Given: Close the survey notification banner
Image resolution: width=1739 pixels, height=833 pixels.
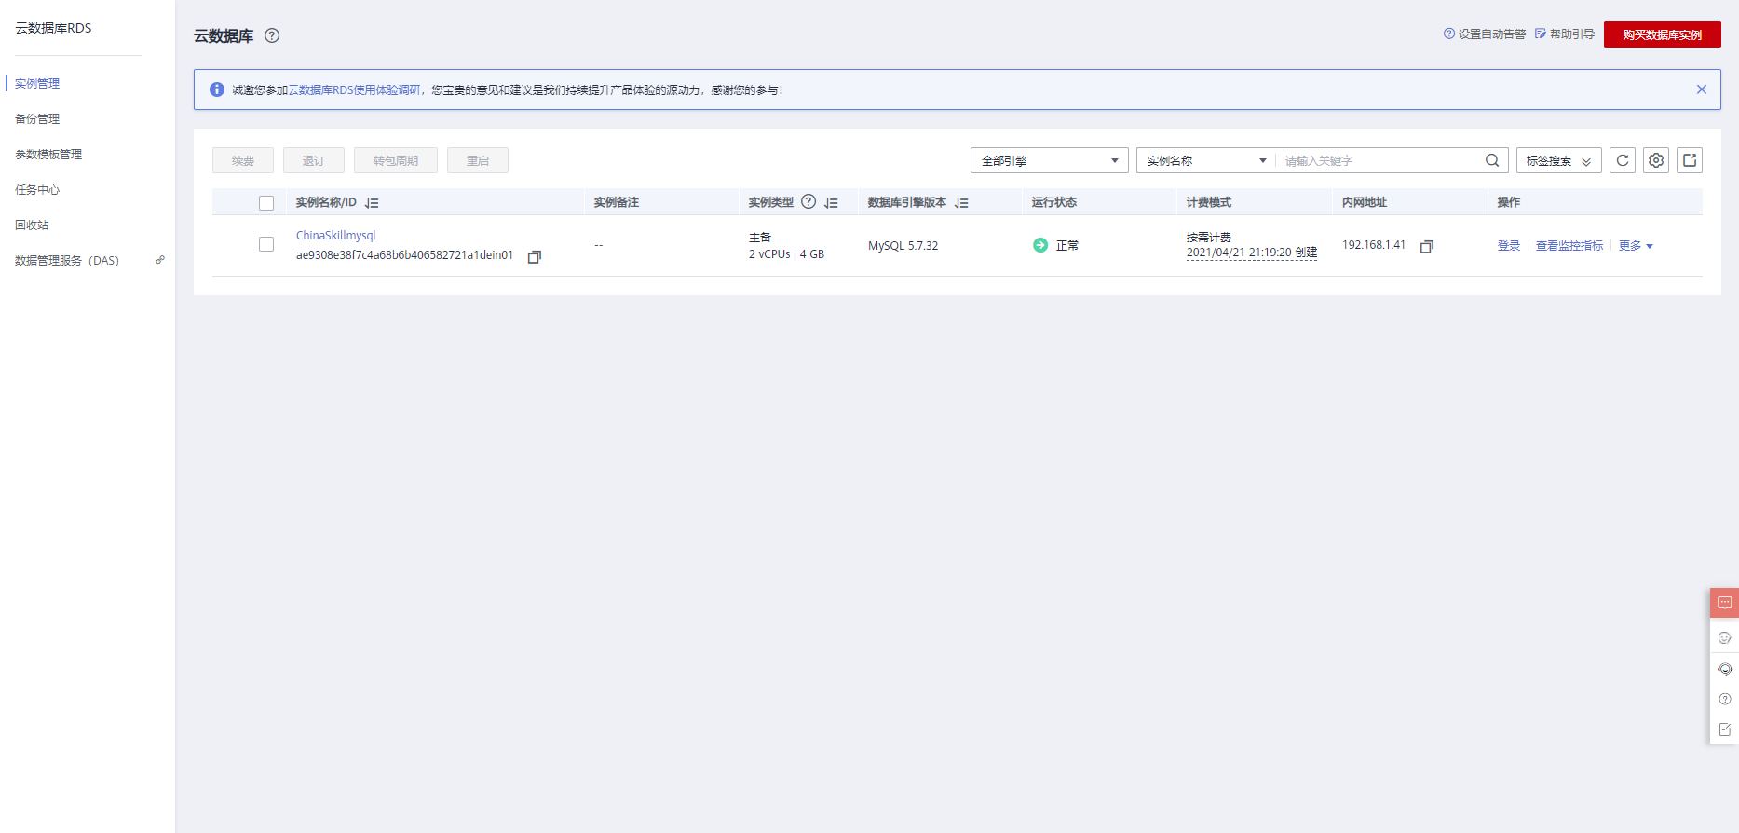Looking at the screenshot, I should coord(1702,89).
